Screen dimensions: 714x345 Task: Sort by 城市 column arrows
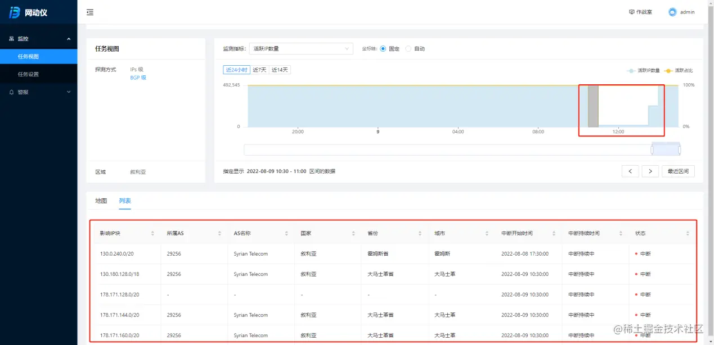pos(487,233)
